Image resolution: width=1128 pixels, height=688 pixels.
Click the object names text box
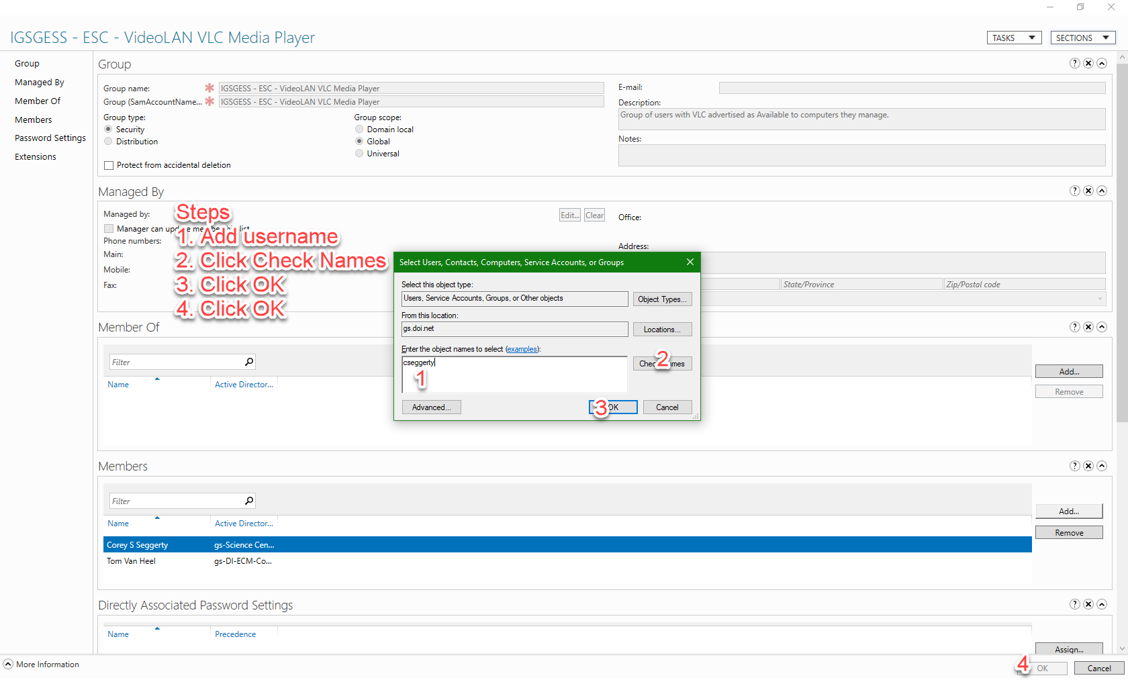tap(514, 375)
